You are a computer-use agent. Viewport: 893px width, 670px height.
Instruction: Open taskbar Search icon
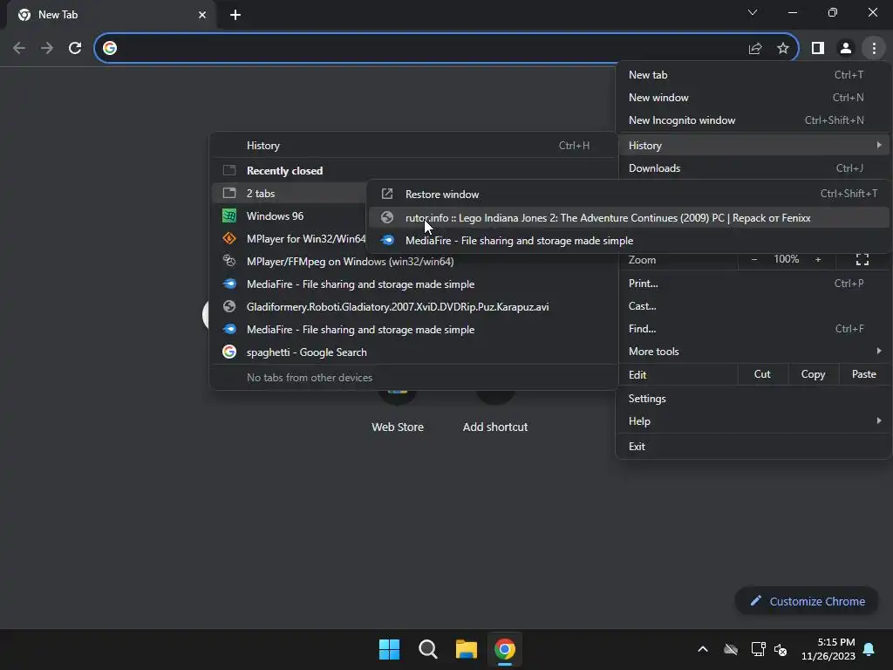[427, 649]
